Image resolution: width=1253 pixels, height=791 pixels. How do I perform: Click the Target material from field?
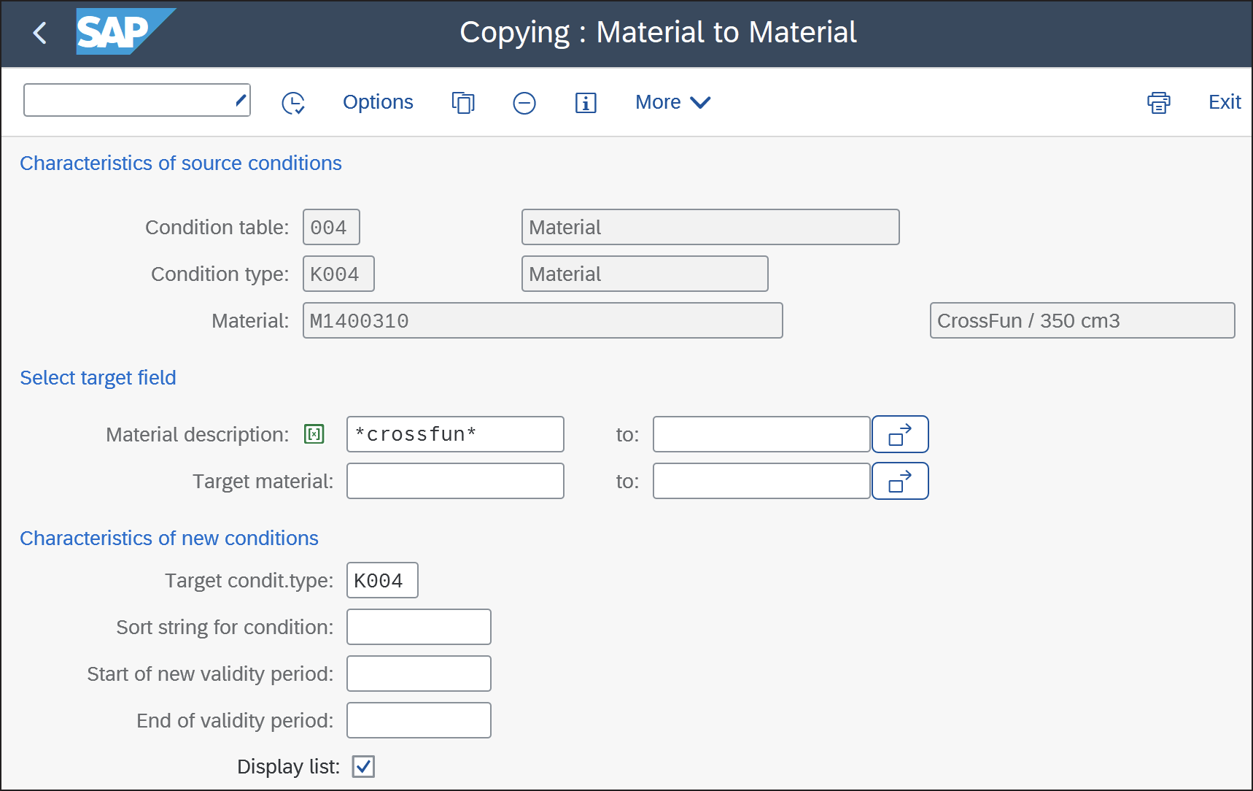(x=455, y=481)
